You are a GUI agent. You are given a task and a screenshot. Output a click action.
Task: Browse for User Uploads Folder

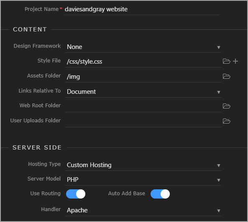click(x=226, y=121)
